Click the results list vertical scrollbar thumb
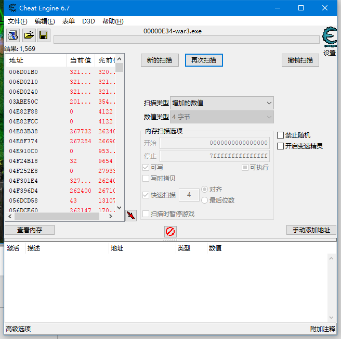Viewport: 341px width, 339px height. point(119,67)
